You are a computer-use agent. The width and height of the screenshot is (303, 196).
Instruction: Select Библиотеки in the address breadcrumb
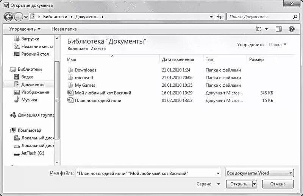pyautogui.click(x=55, y=17)
